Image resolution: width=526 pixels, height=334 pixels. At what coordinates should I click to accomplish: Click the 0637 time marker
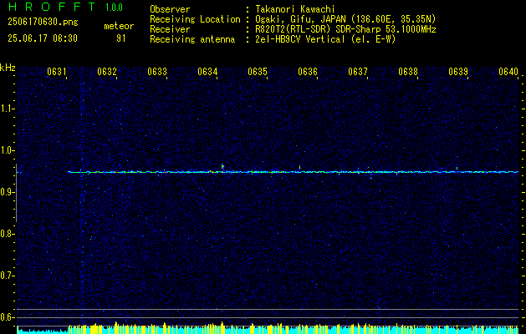coord(358,72)
